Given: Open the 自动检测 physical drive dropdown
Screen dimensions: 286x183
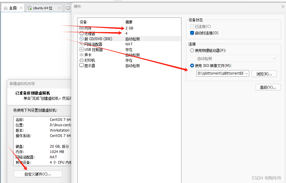Looking at the screenshot, I should [236, 59].
